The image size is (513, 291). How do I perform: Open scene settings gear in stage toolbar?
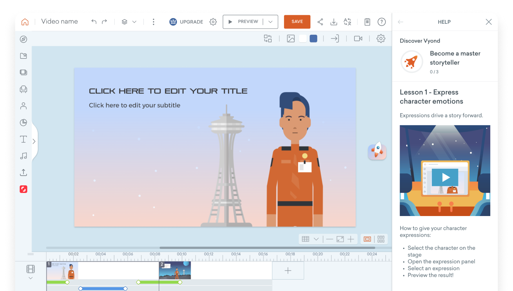(x=381, y=39)
